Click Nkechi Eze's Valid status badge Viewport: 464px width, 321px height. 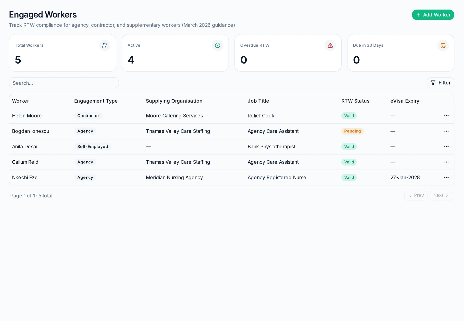tap(349, 177)
